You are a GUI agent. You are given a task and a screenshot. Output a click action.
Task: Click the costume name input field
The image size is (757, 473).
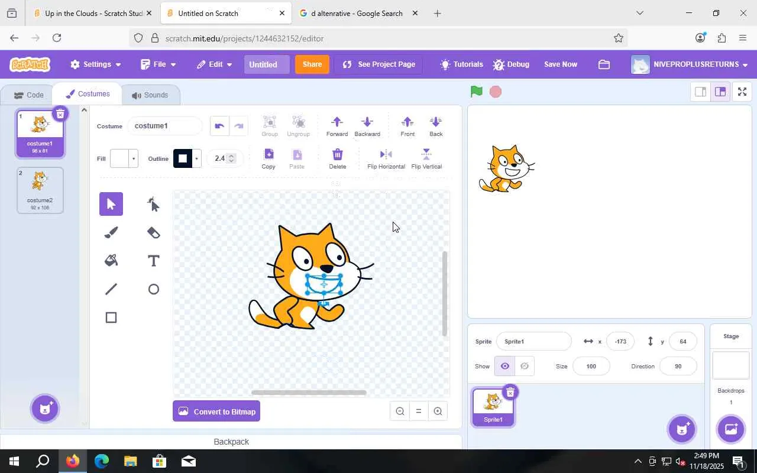coord(164,126)
